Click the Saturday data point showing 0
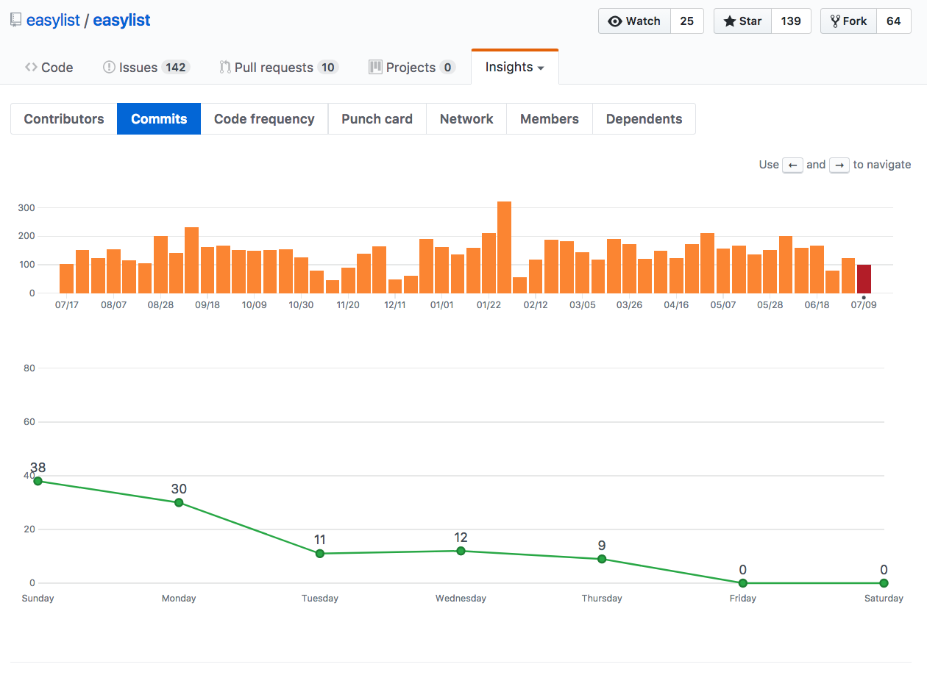 point(884,583)
